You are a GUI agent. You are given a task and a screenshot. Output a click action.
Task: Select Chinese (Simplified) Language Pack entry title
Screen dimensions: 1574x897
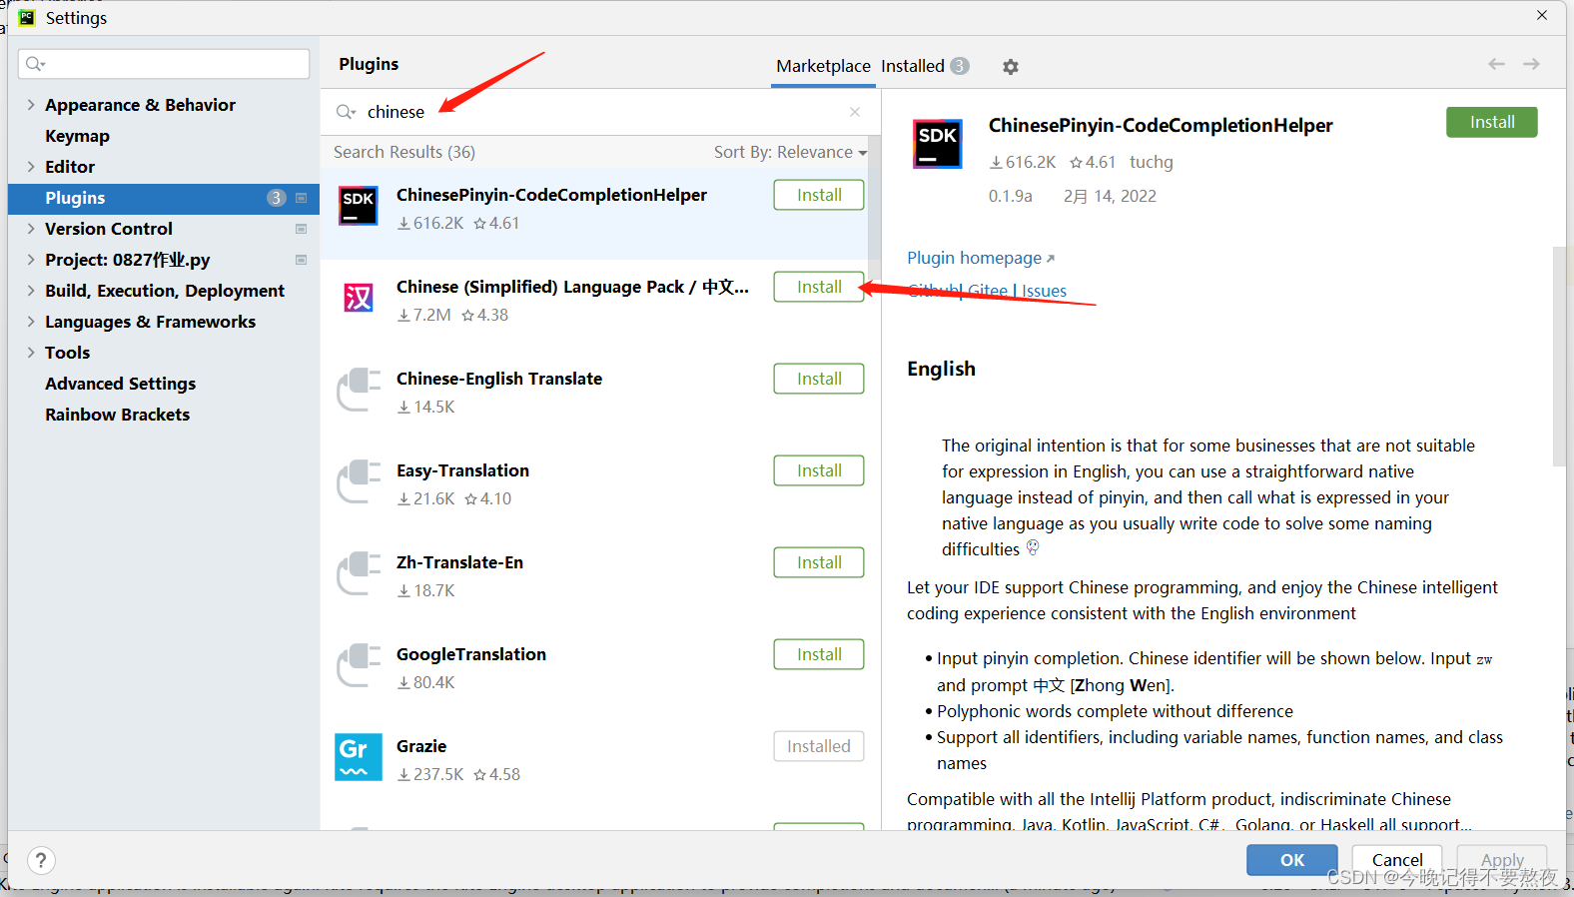click(x=572, y=287)
